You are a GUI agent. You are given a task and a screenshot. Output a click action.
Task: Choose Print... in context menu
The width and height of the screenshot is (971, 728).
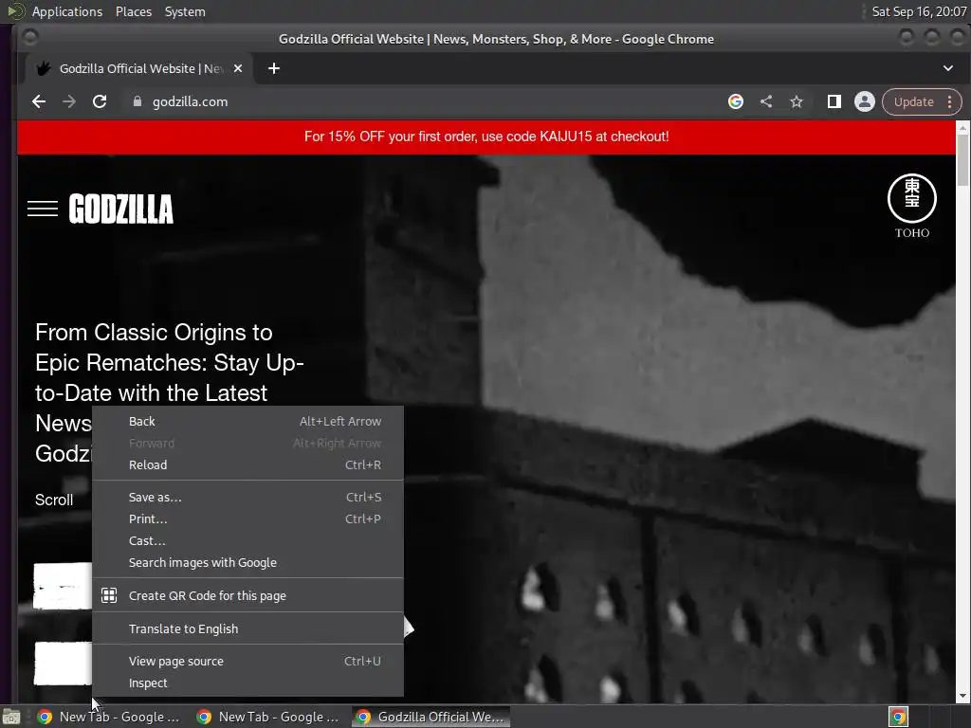[247, 519]
